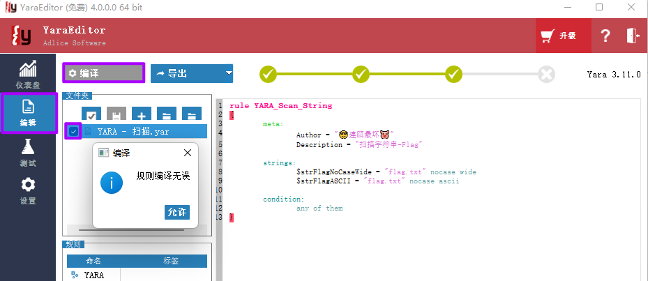Click the 编译 dialog title icon
This screenshot has height=281, width=648.
[103, 153]
